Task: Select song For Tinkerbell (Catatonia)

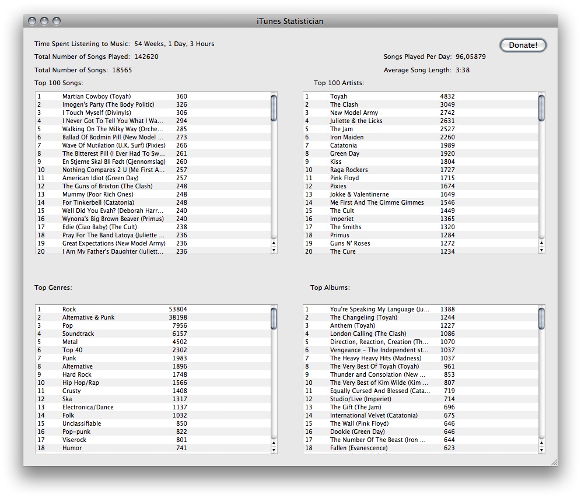Action: (x=153, y=202)
